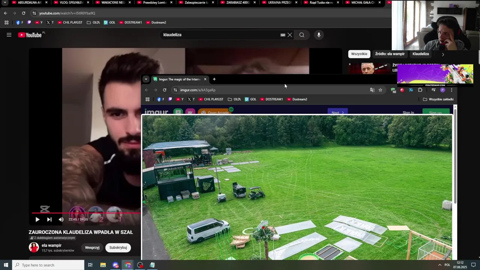Open GOL bookmark in Imgur window
The image size is (480, 270).
point(250,99)
